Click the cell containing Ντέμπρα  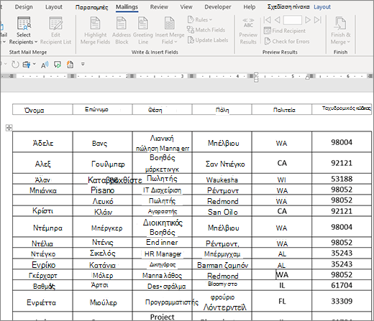(42, 227)
